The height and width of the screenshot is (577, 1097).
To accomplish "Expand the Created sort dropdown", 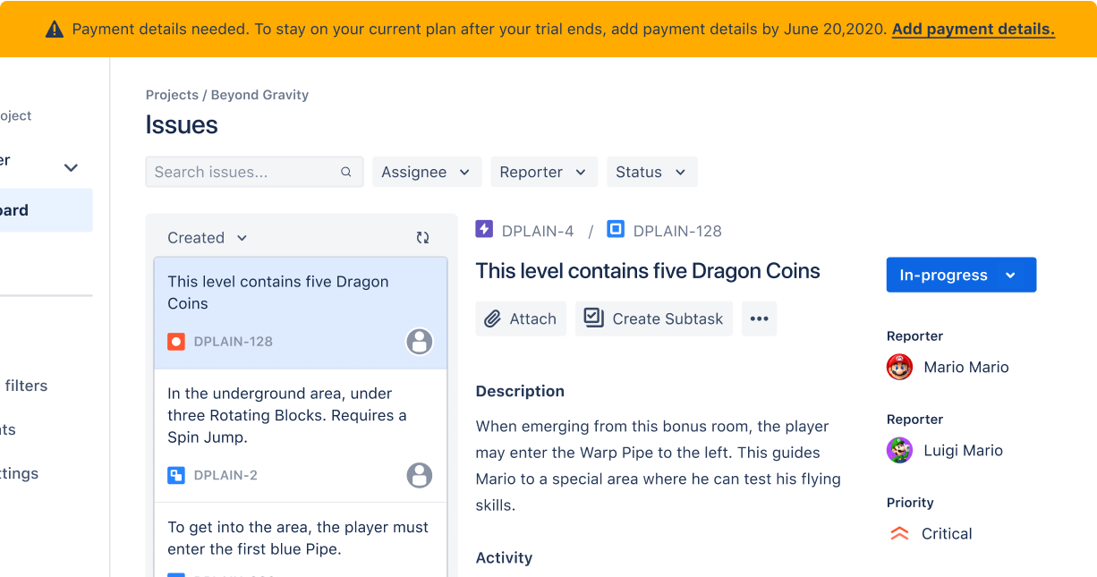I will tap(208, 238).
